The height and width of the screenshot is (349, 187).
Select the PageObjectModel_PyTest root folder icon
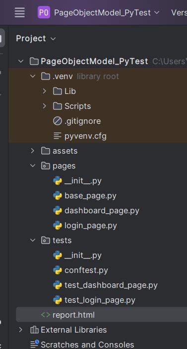click(x=34, y=61)
